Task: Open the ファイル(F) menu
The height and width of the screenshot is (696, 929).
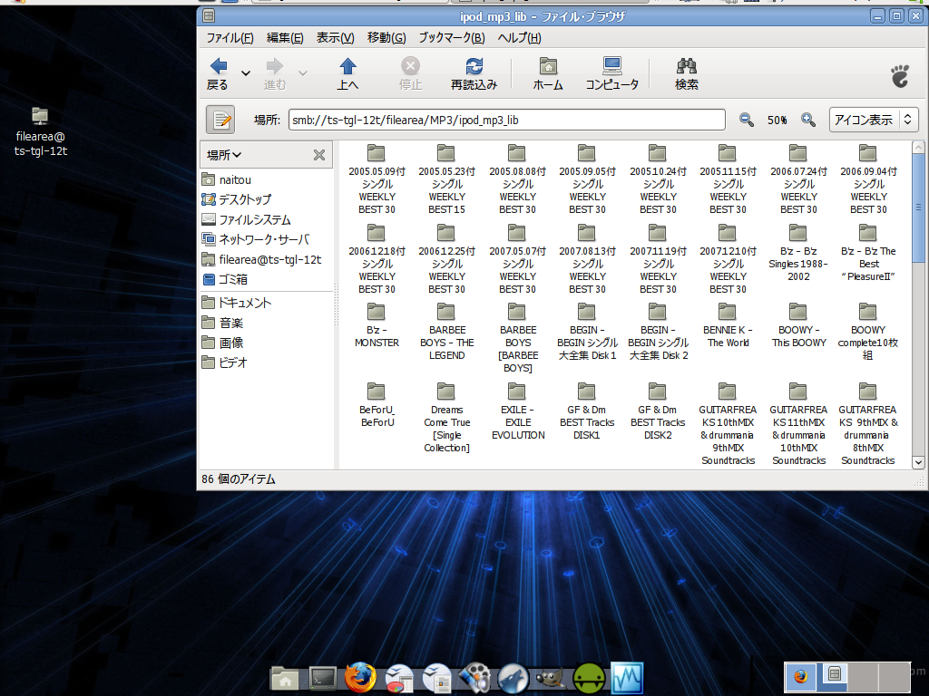Action: (230, 38)
